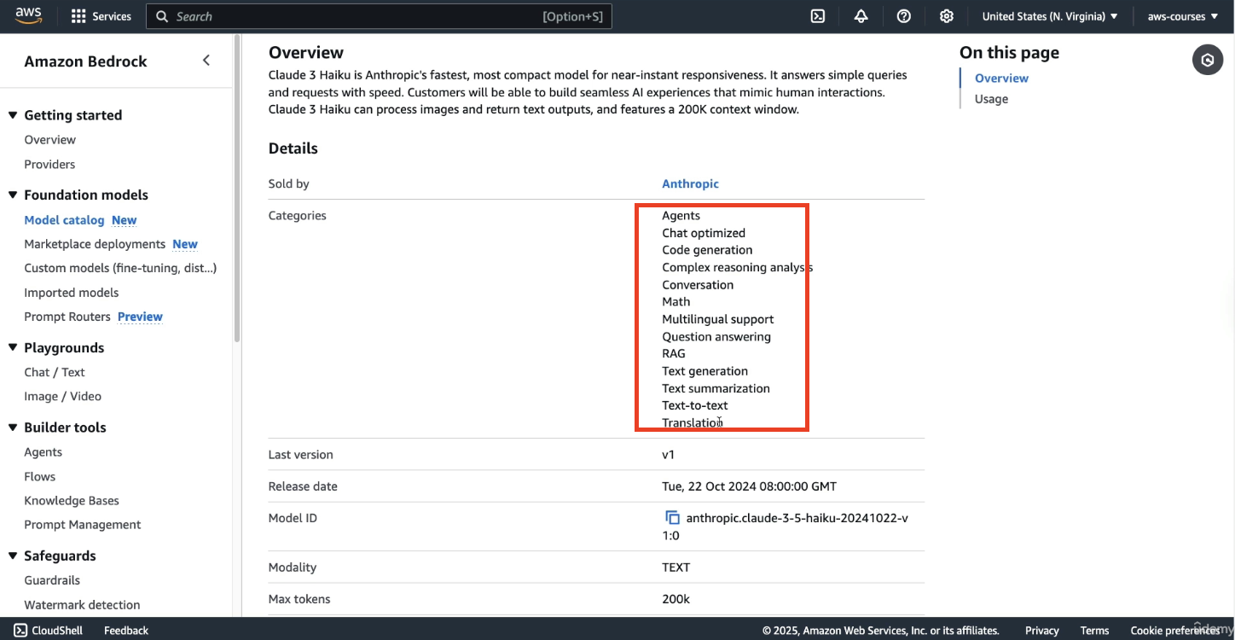Launch CloudShell from the top bar icon
The image size is (1235, 640).
tap(818, 16)
